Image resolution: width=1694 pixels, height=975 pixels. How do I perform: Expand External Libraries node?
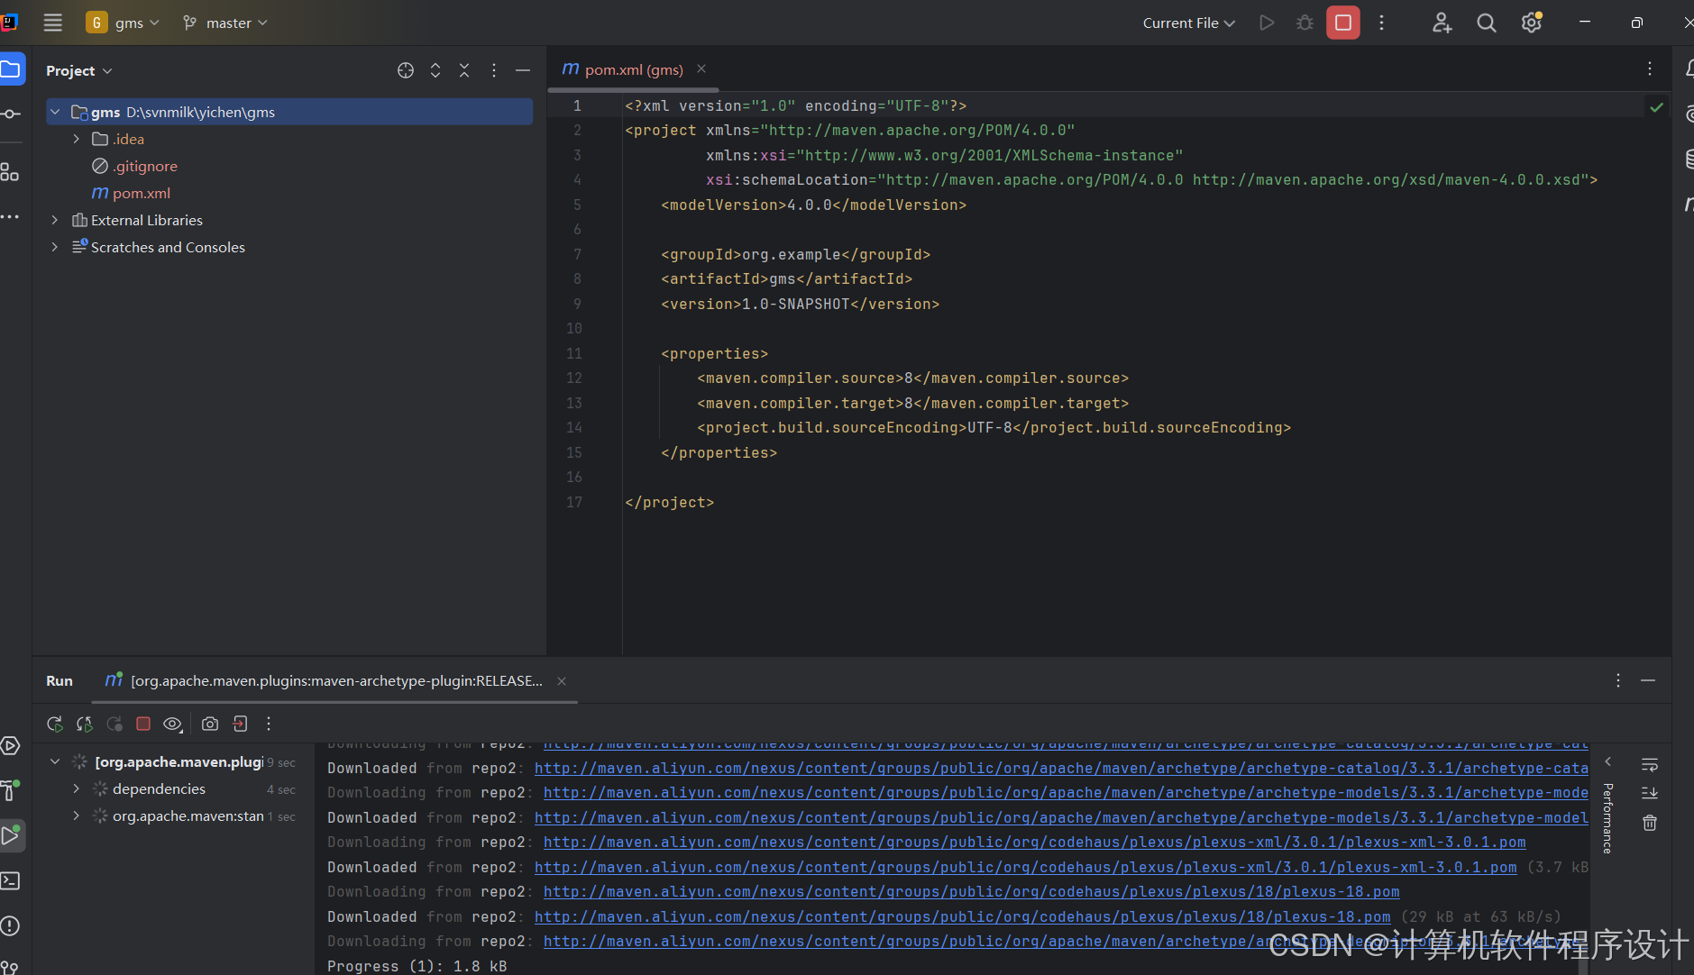point(55,220)
